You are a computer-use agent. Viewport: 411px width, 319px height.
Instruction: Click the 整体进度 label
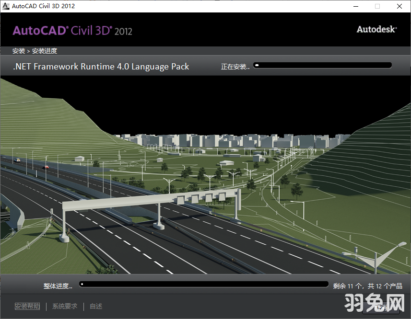[58, 286]
